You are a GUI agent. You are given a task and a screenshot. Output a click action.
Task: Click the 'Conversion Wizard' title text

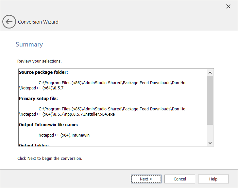click(x=38, y=22)
